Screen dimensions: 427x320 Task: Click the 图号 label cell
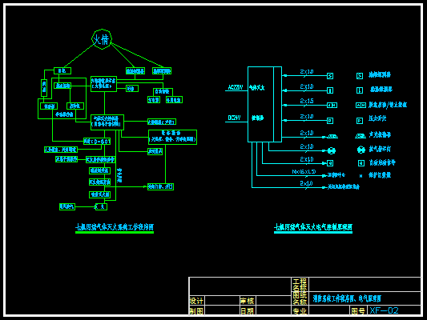tap(358, 310)
